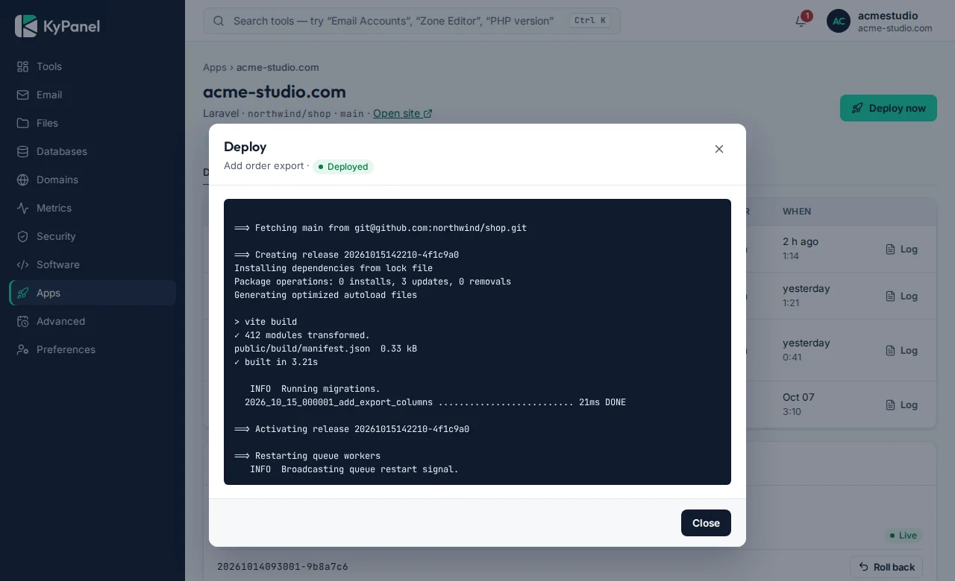Viewport: 955px width, 581px height.
Task: Click the search magnifier icon
Action: (219, 21)
